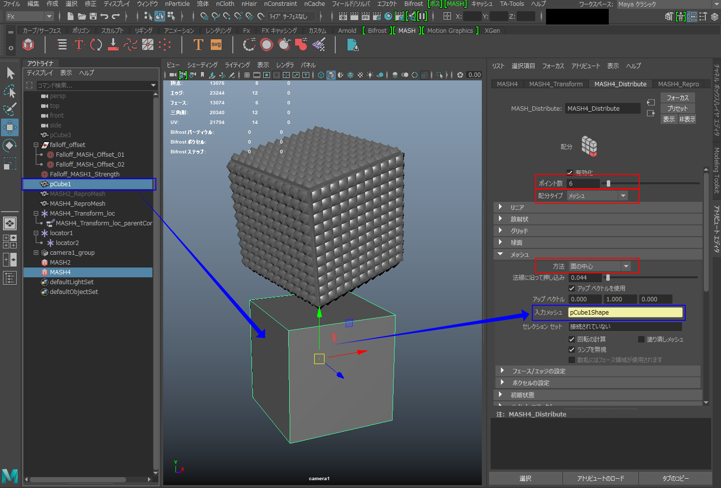Click the Save Scene floppy icon
721x488 pixels.
coord(93,16)
